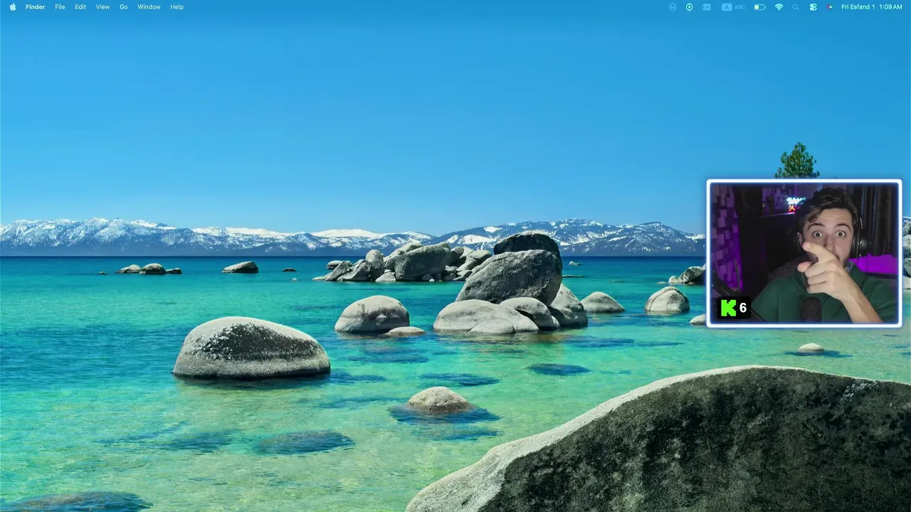Open the Edit menu

tap(80, 6)
